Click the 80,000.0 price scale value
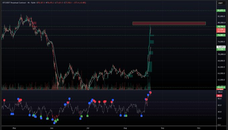Screen dimensions: 228x130 [x=221, y=23]
